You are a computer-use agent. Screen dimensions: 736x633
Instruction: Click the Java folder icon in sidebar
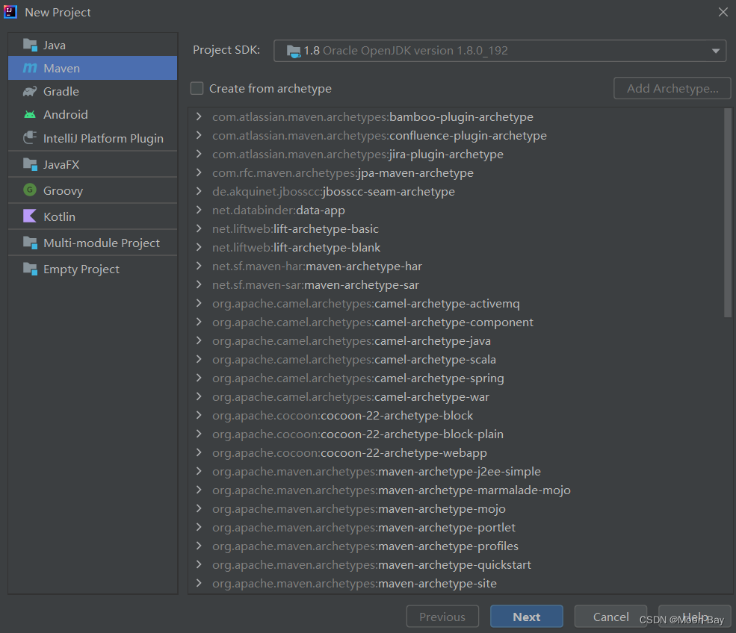(30, 45)
